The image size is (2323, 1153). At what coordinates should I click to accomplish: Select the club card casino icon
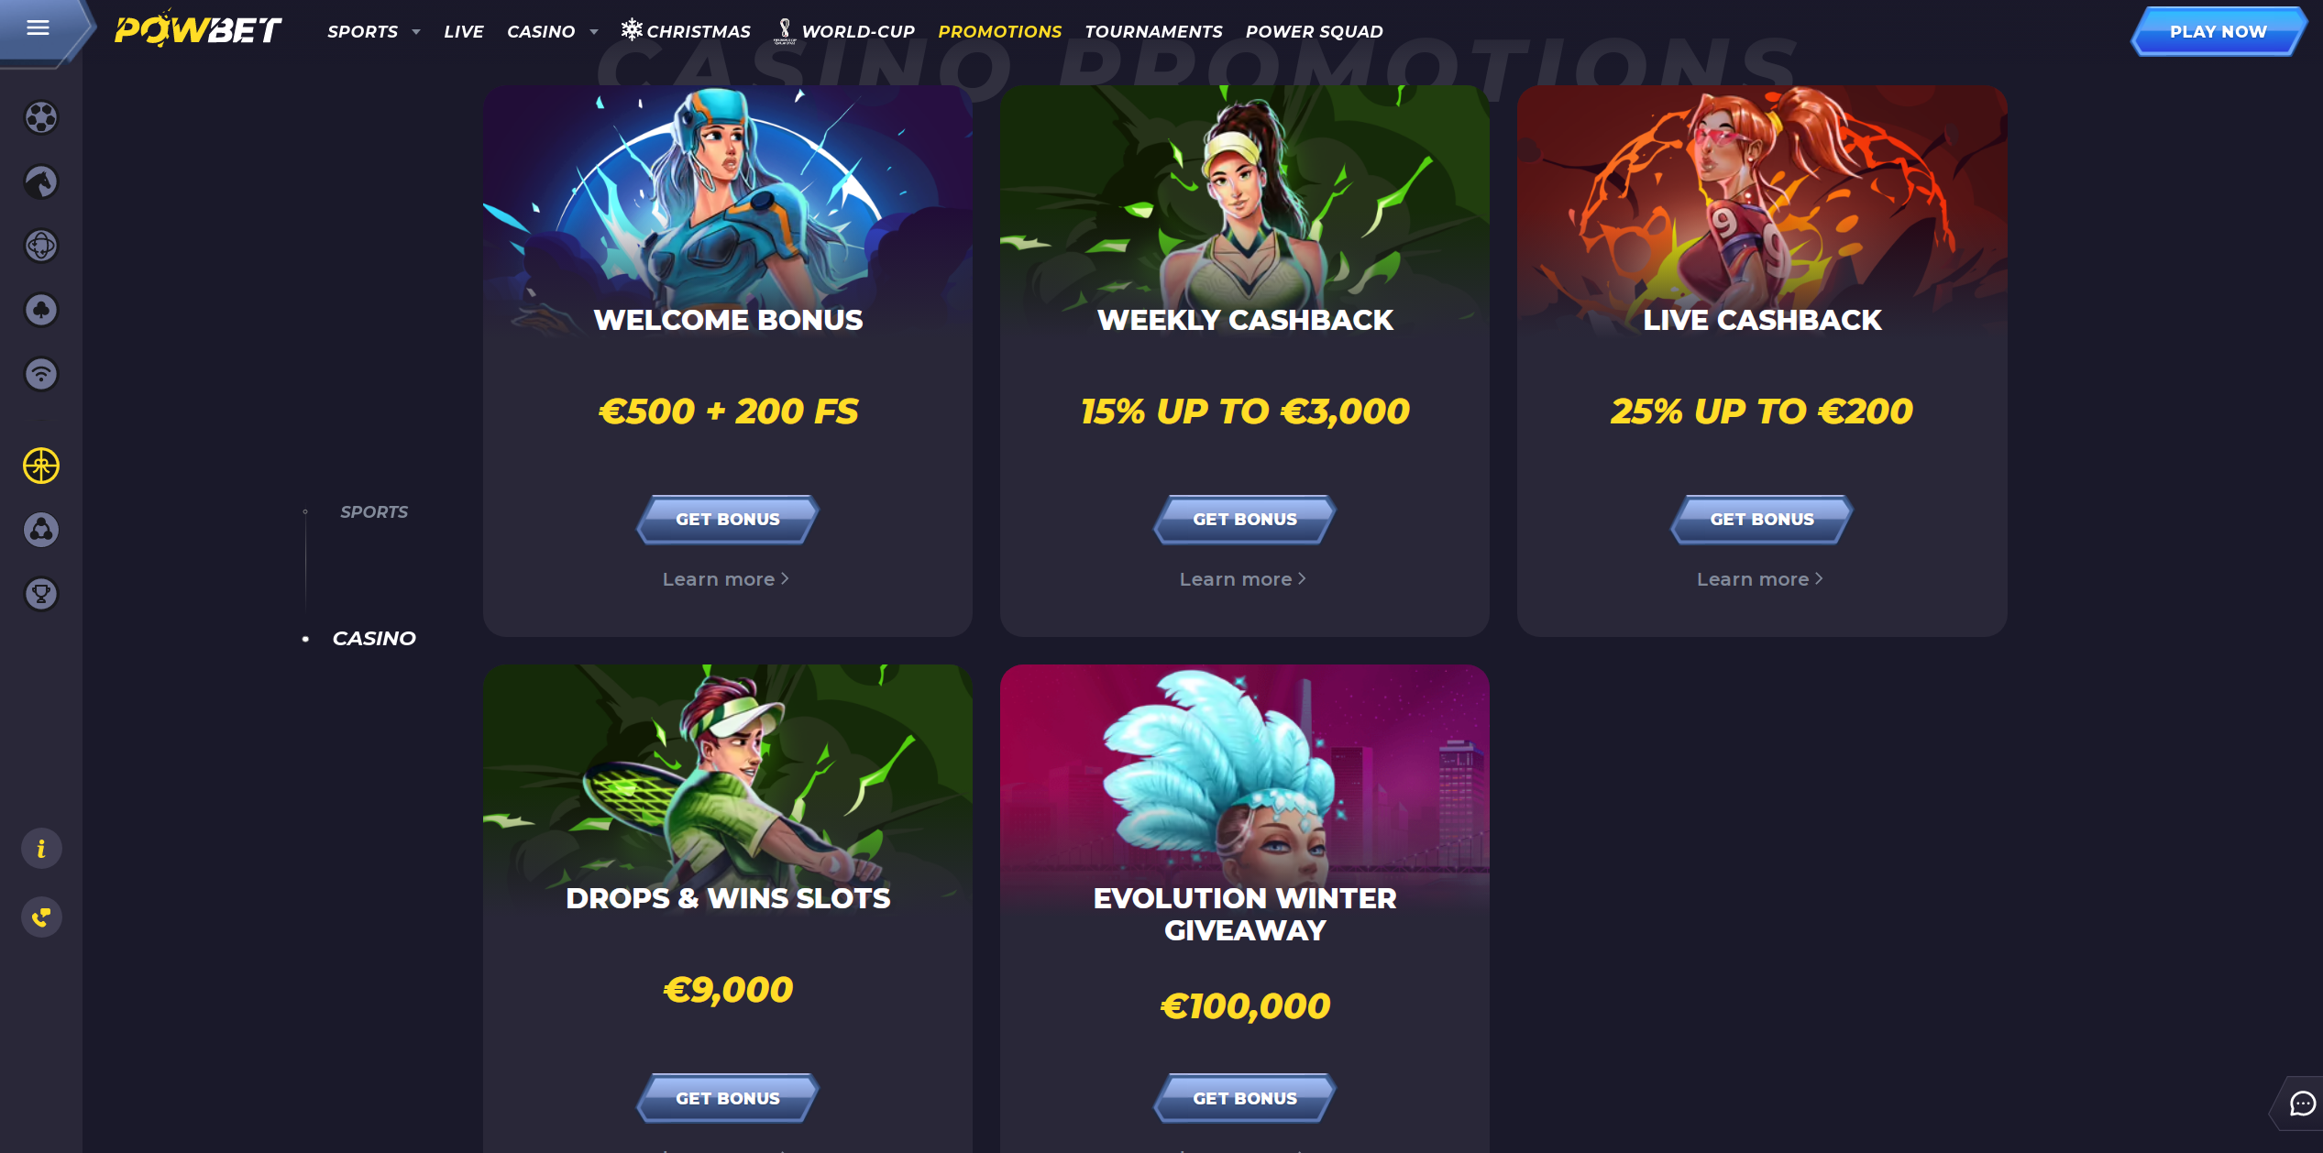[x=41, y=310]
